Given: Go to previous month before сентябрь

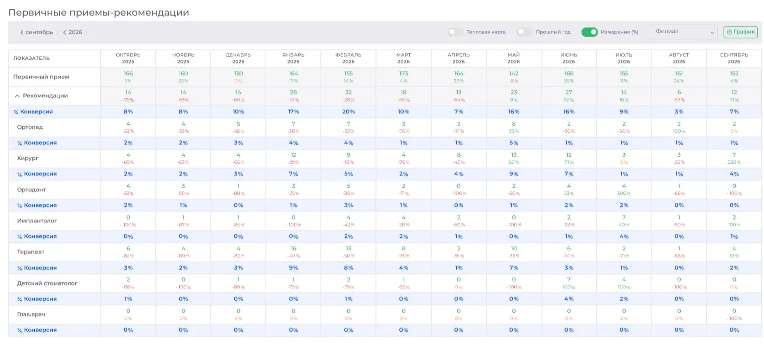Looking at the screenshot, I should [x=22, y=32].
